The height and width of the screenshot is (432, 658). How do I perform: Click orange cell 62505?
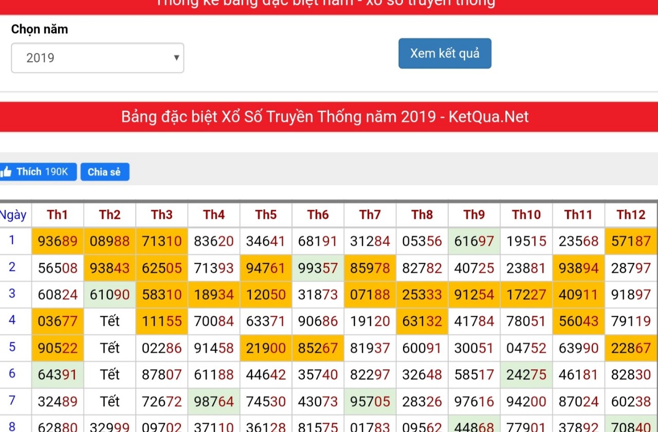[x=161, y=268]
